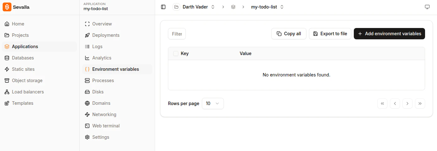Click the monitor icon at top right
Image resolution: width=437 pixels, height=151 pixels.
(x=427, y=7)
